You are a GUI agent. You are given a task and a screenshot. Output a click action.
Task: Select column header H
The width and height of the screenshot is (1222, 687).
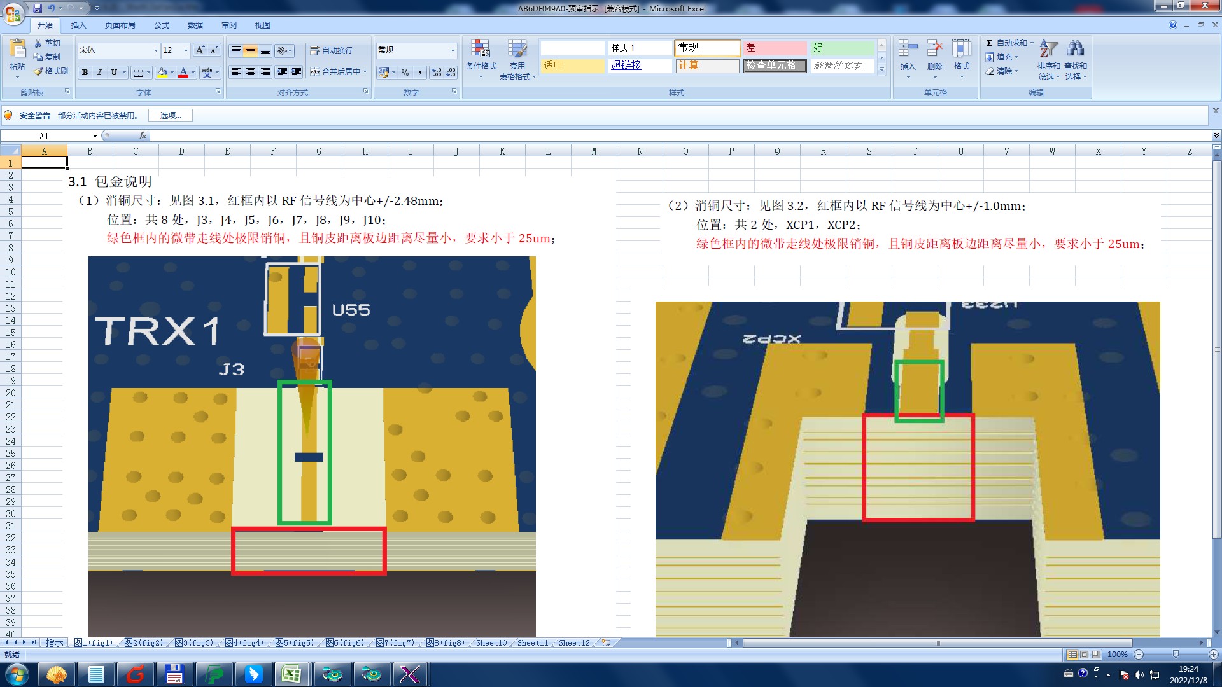click(365, 151)
